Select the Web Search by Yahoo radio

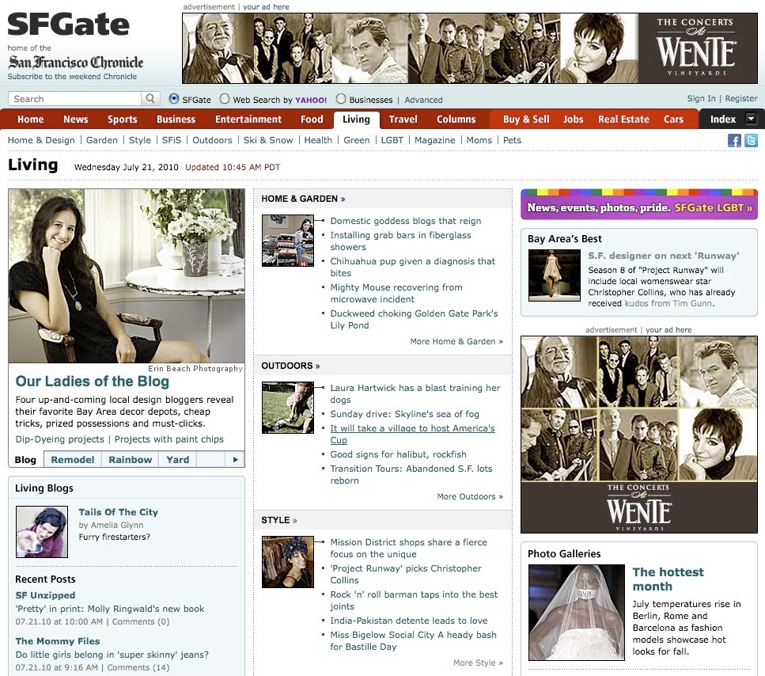(x=225, y=99)
